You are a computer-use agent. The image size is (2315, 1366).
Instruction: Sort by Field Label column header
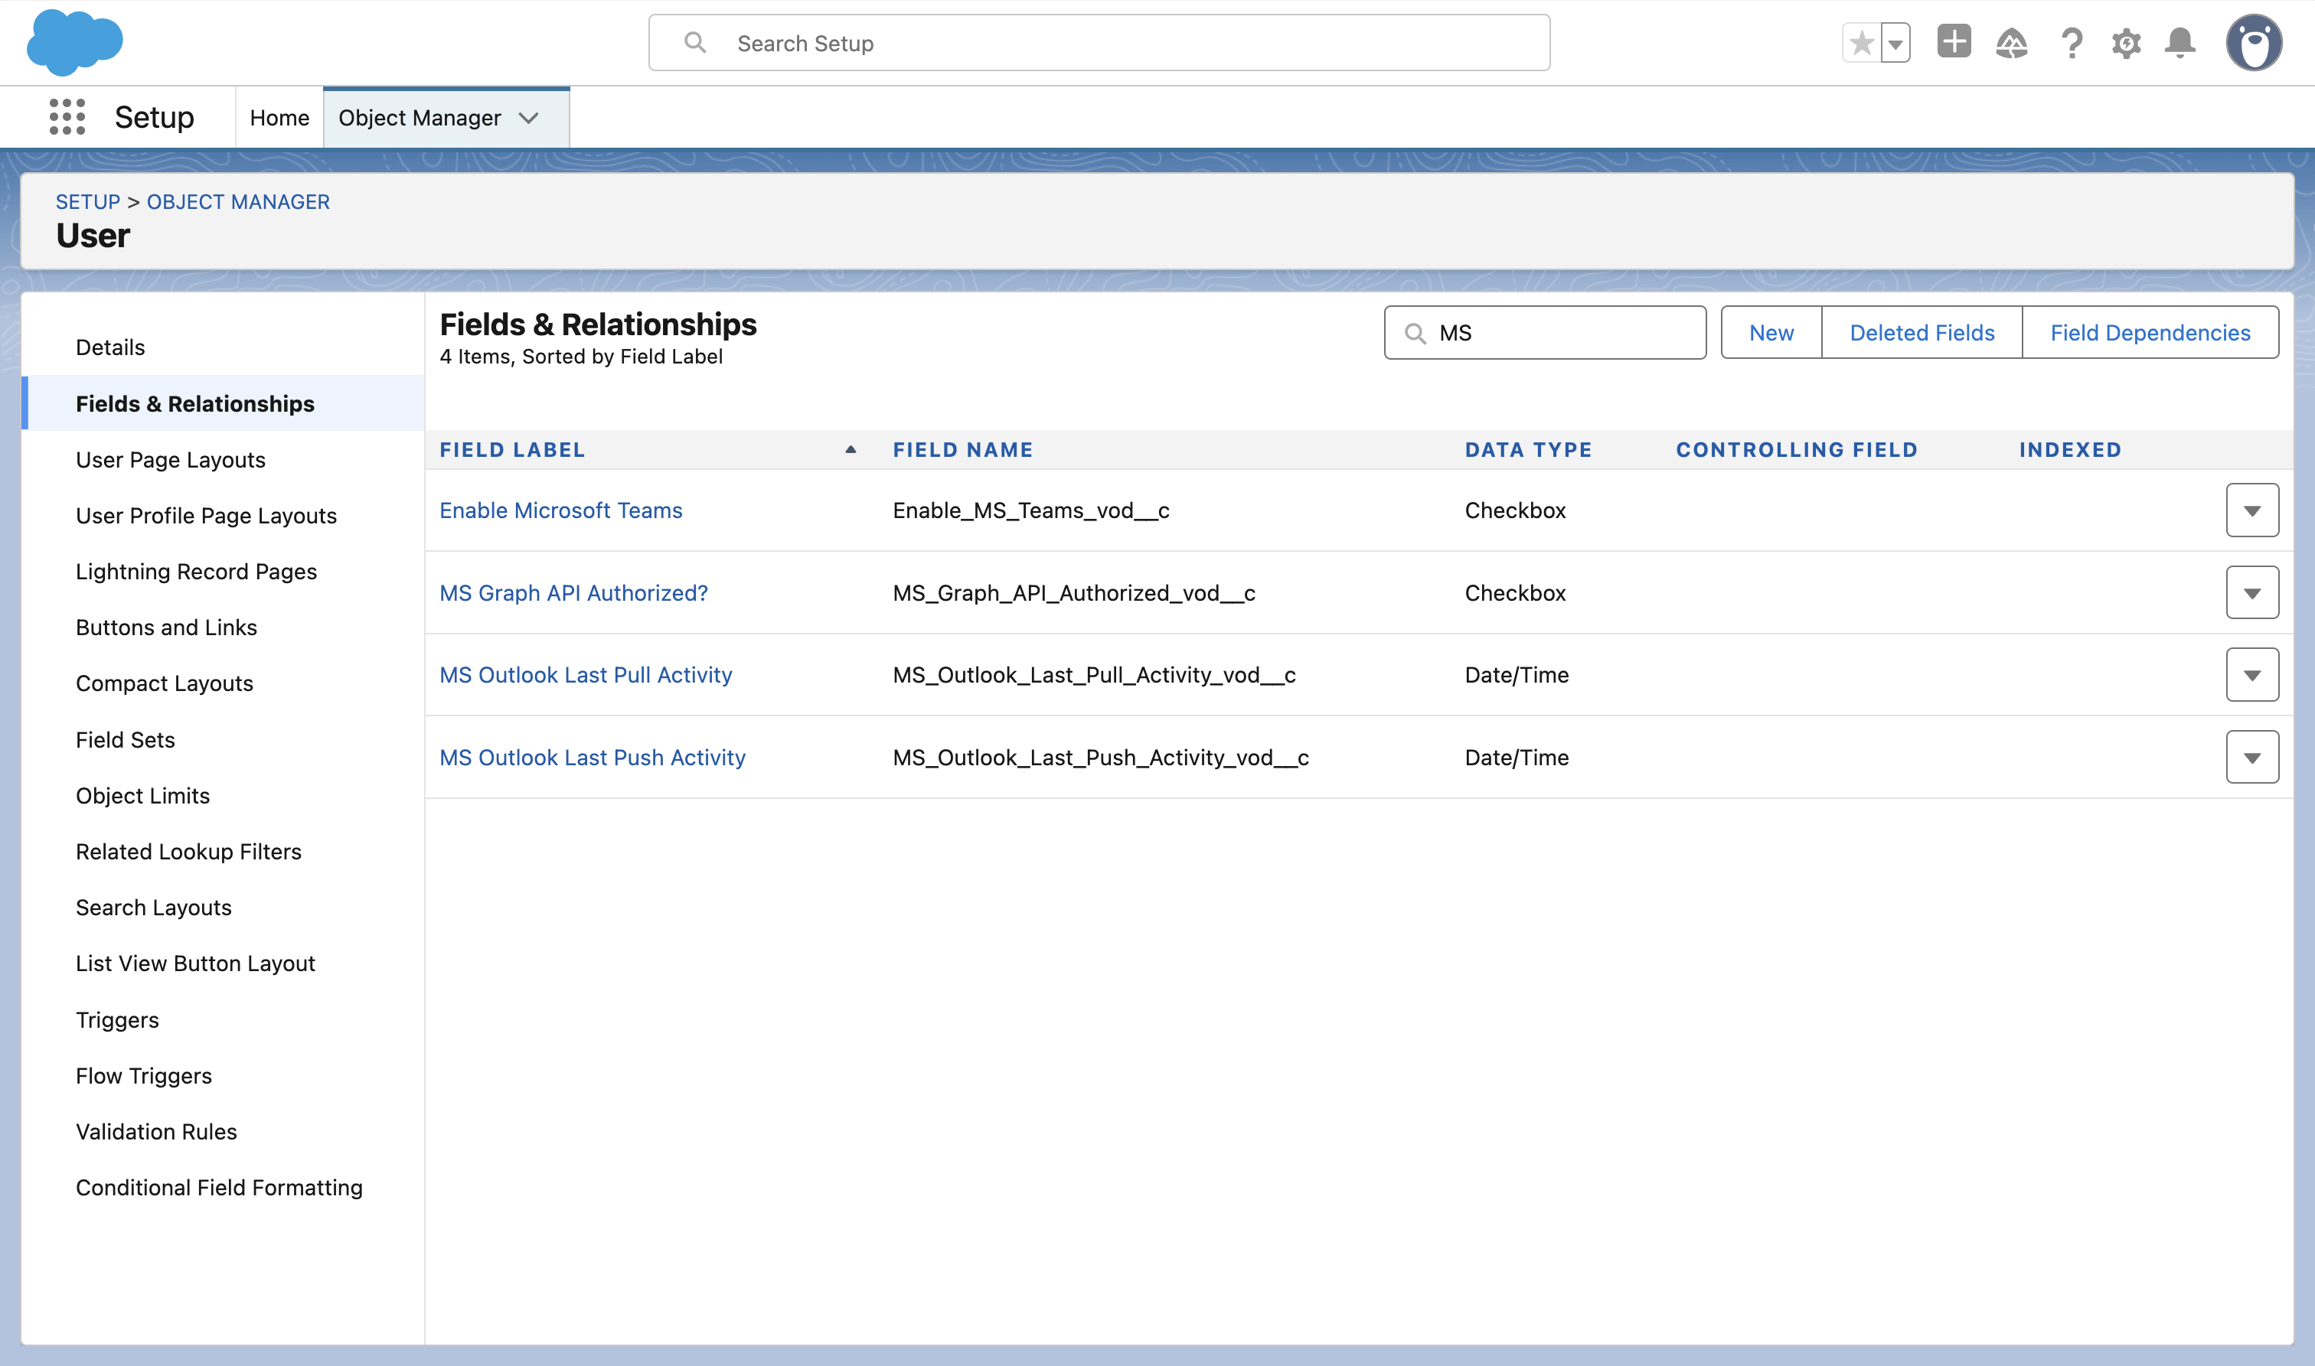click(512, 449)
